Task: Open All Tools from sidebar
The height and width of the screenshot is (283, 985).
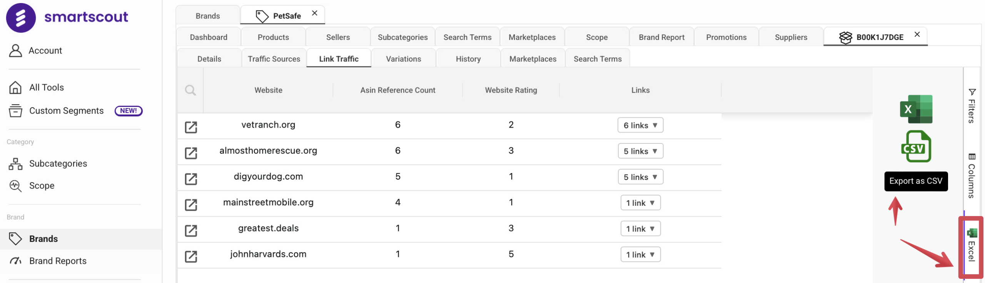Action: pyautogui.click(x=36, y=87)
